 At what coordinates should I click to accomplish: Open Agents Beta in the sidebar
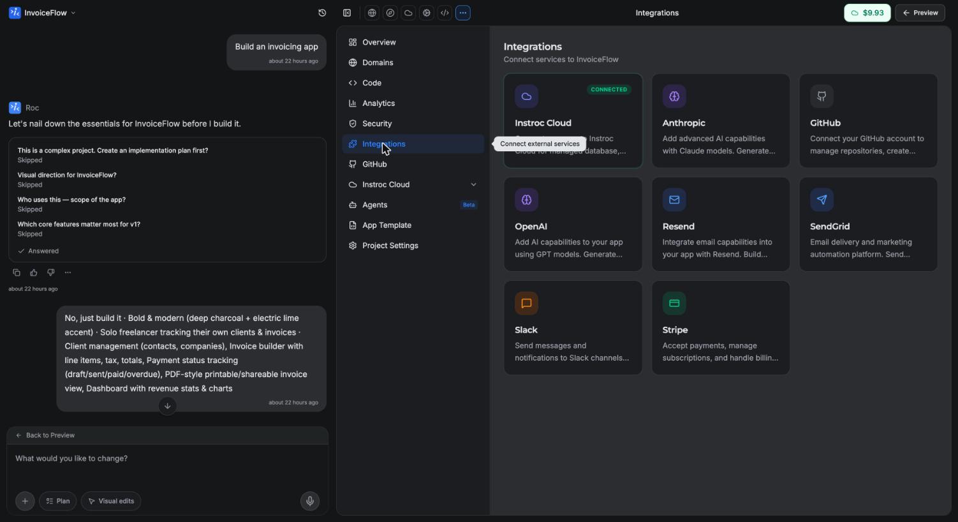click(x=413, y=205)
